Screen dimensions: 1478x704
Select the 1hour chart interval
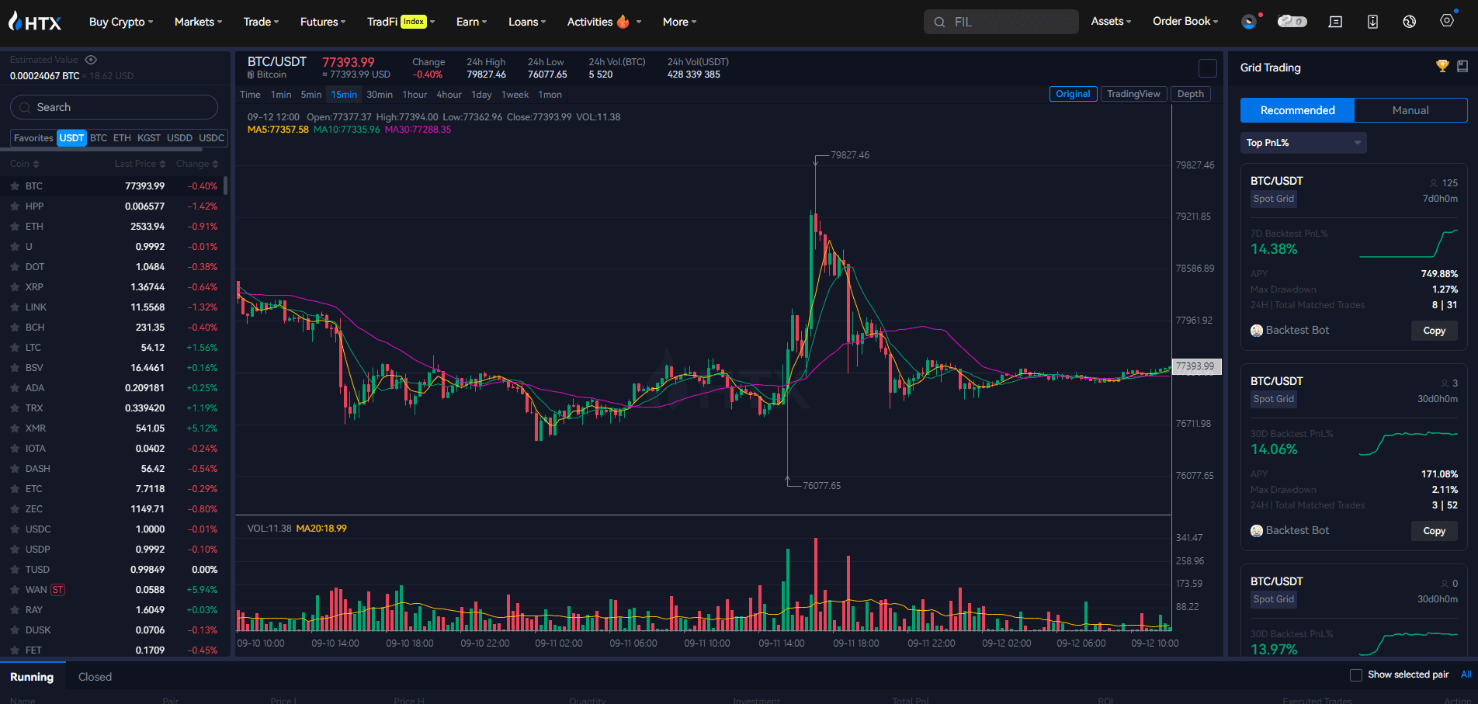[415, 95]
